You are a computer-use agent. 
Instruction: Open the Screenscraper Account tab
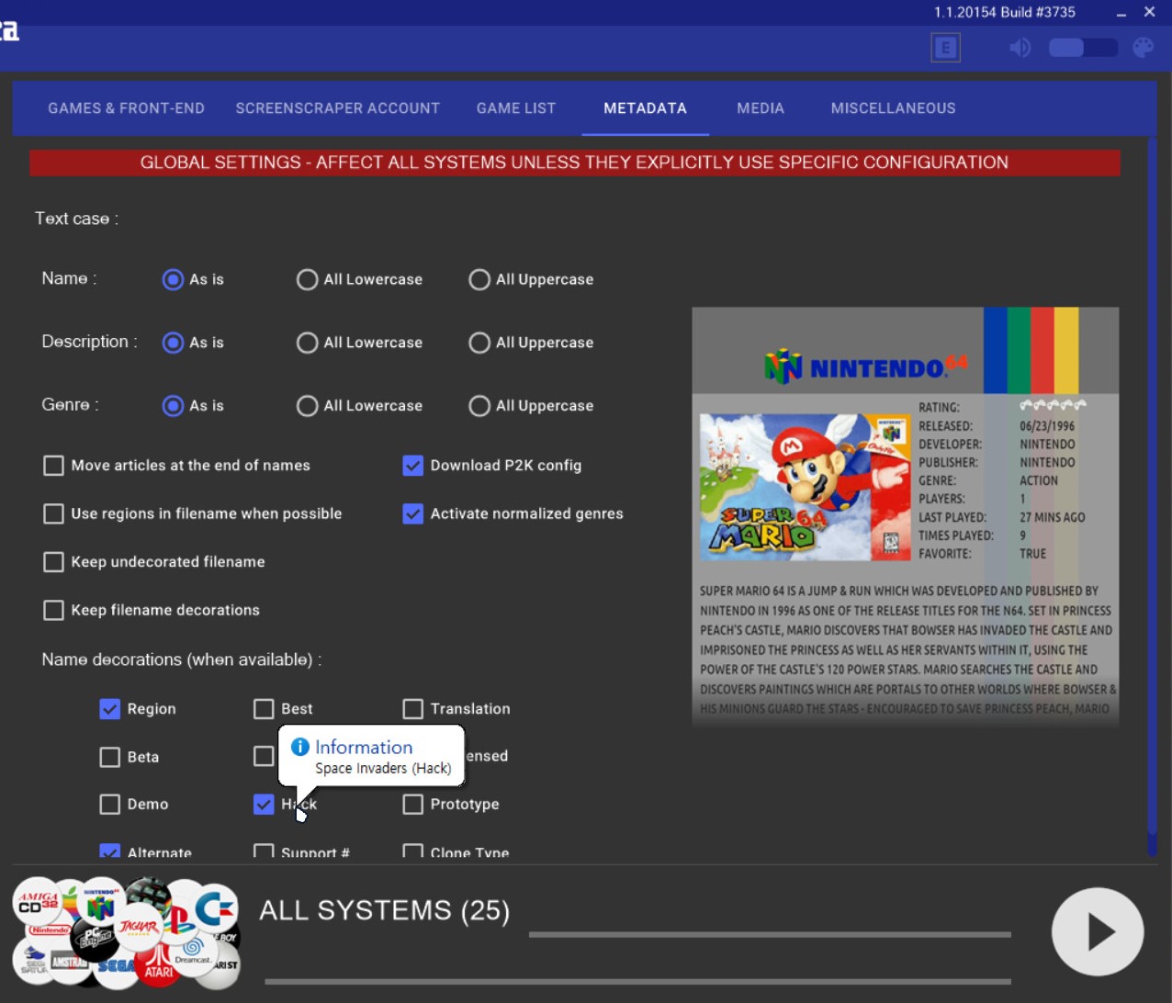(337, 108)
